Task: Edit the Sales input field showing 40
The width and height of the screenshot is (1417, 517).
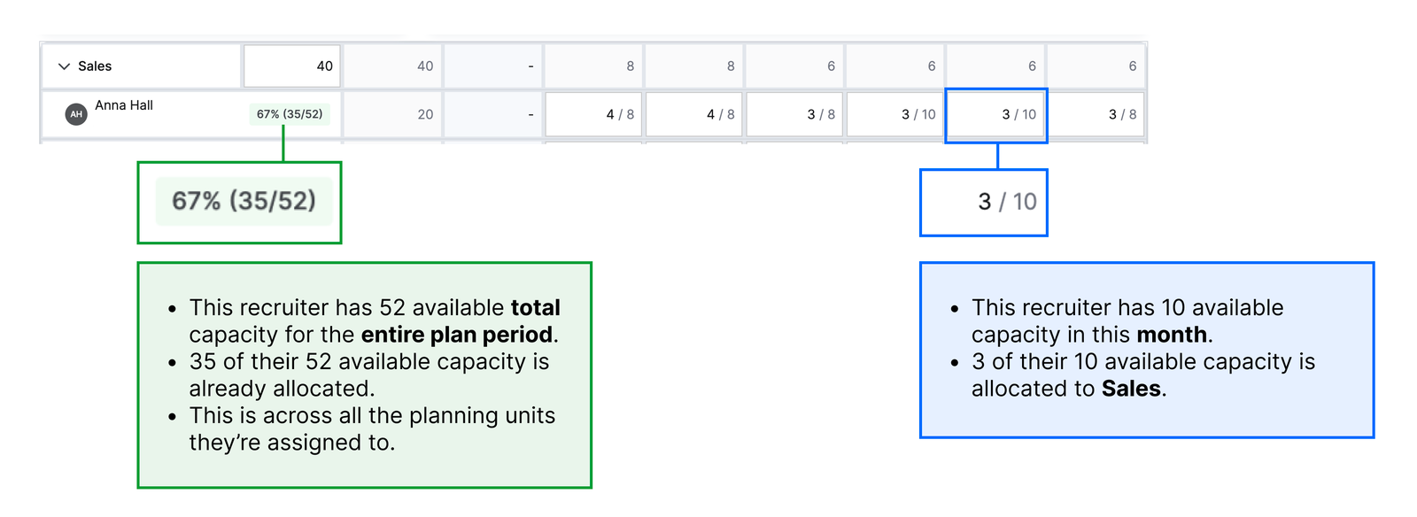Action: coord(292,66)
